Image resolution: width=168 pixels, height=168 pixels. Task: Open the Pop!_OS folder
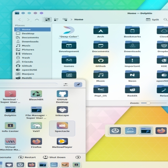[x=101, y=91]
